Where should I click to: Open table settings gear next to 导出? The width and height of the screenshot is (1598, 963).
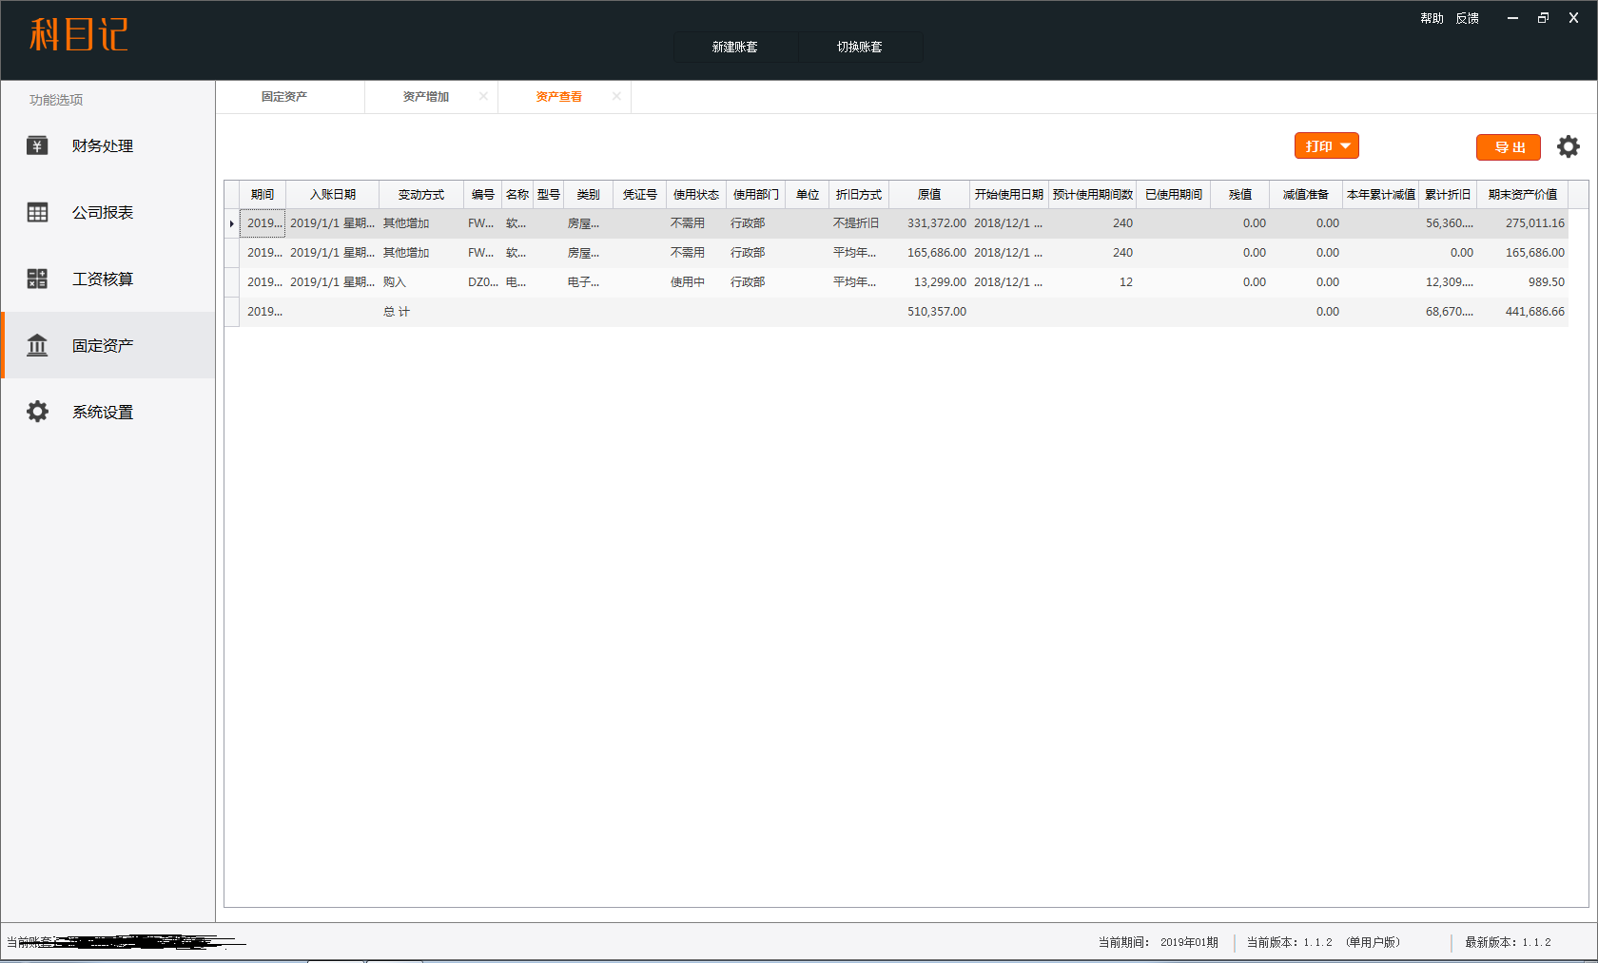point(1568,146)
